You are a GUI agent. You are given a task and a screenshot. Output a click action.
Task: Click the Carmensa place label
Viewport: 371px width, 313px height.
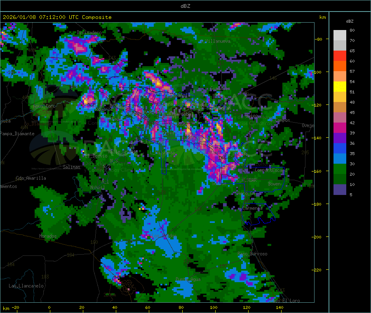click(x=252, y=208)
